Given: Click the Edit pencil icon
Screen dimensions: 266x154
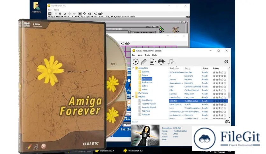Looking at the screenshot, I should pyautogui.click(x=144, y=62).
